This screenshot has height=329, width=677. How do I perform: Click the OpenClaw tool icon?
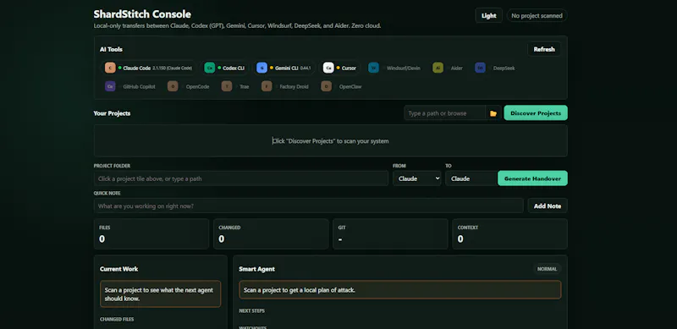326,86
